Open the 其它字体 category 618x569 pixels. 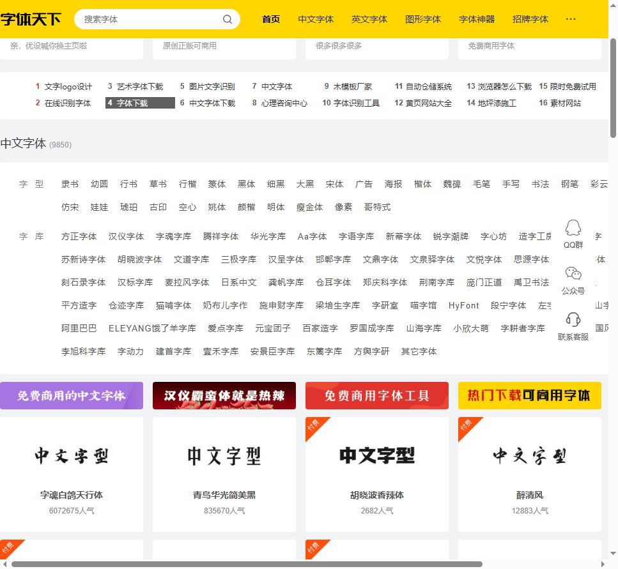click(419, 351)
